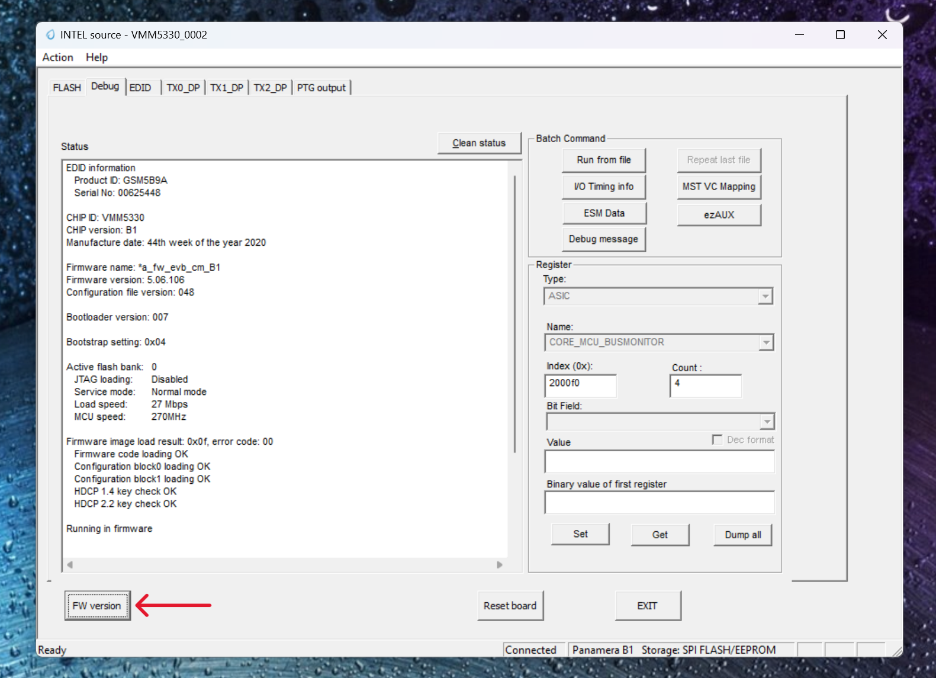
Task: Click the Value input field
Action: pos(660,462)
